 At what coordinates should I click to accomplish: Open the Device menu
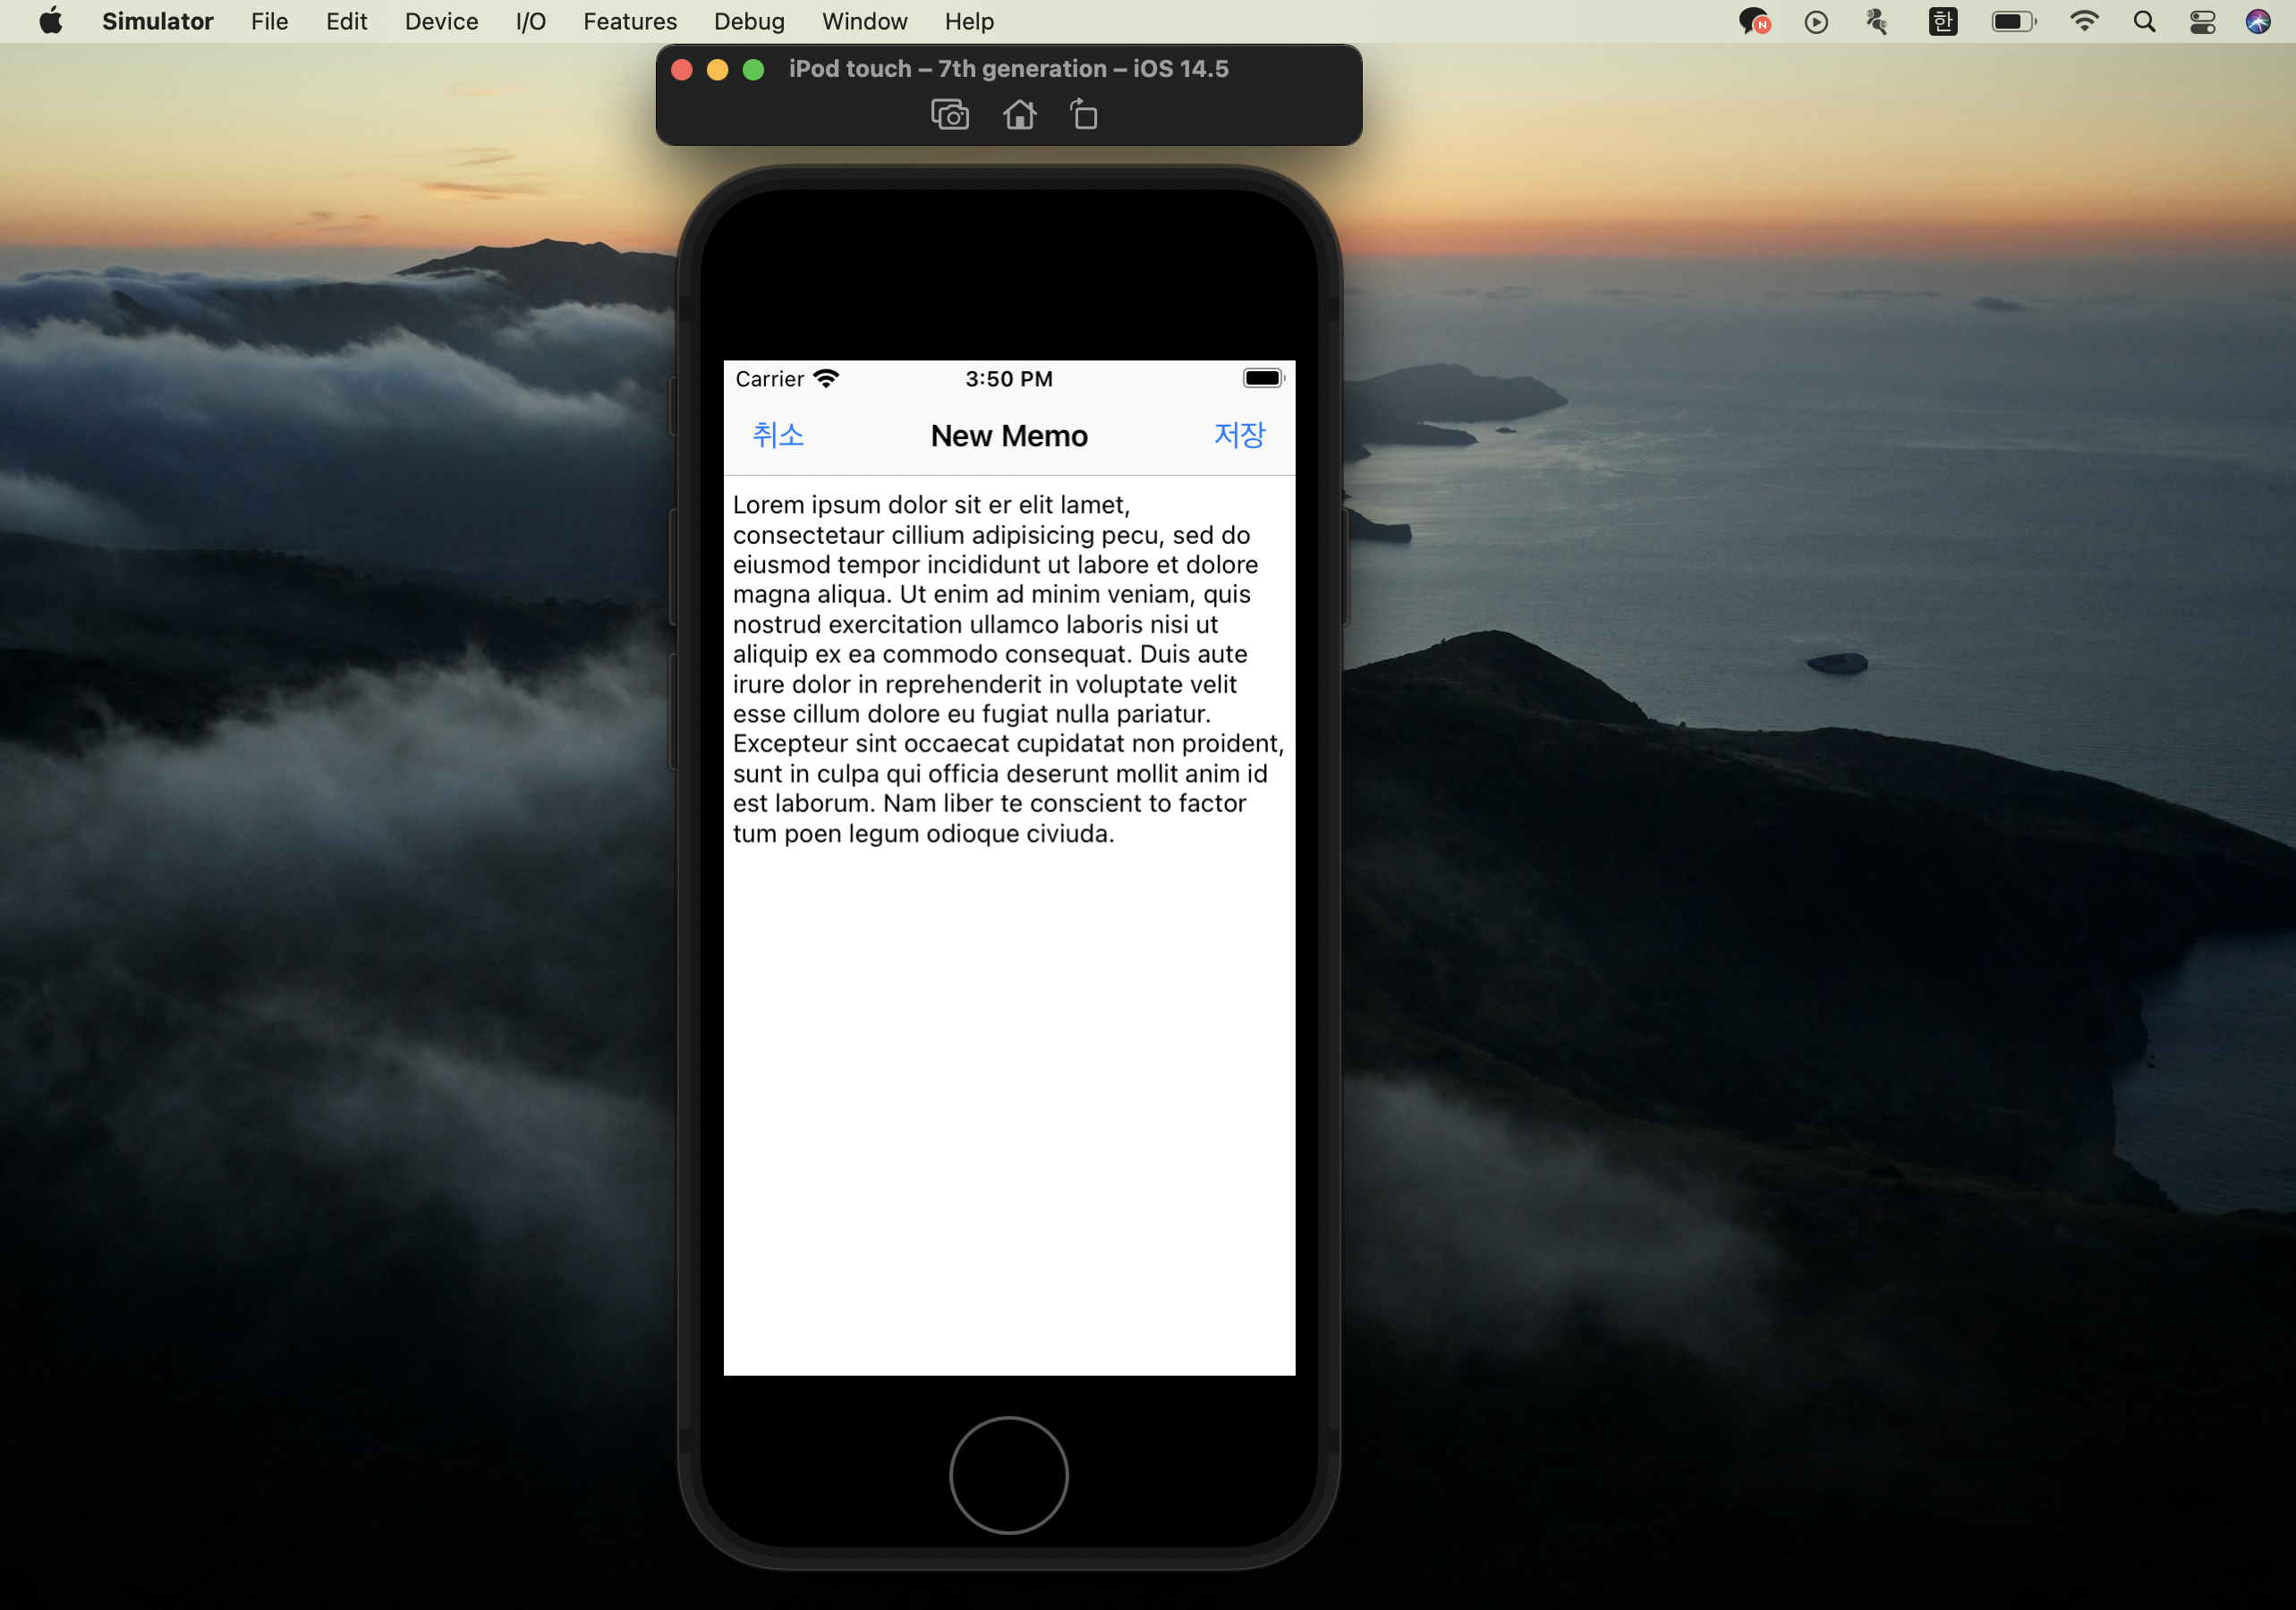[x=441, y=22]
